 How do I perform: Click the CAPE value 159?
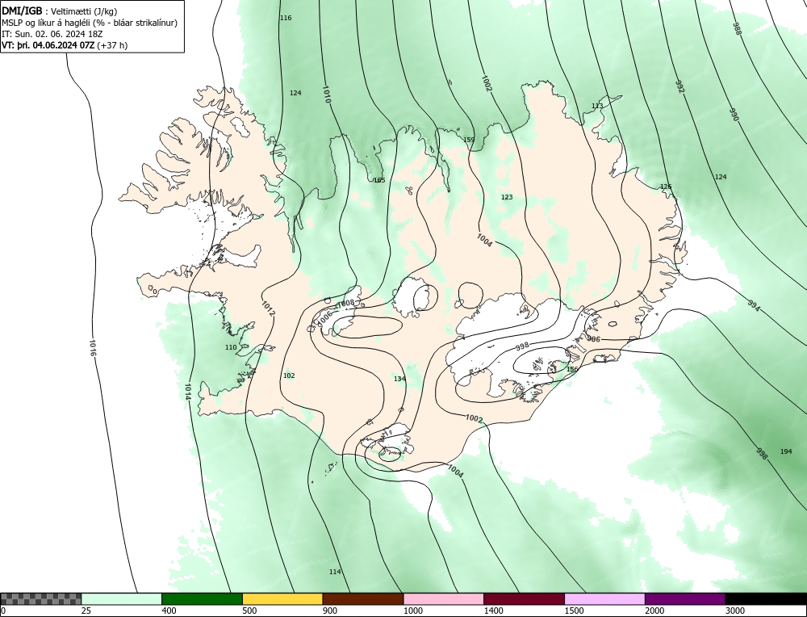click(x=469, y=140)
